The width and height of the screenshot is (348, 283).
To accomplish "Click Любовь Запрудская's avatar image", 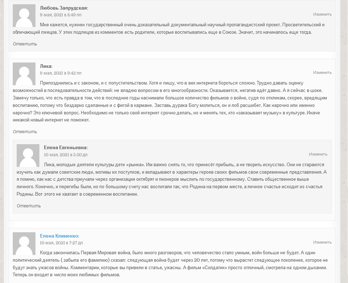I will tap(24, 16).
